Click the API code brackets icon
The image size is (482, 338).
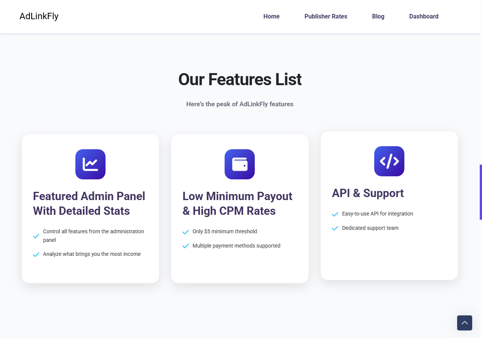click(389, 161)
